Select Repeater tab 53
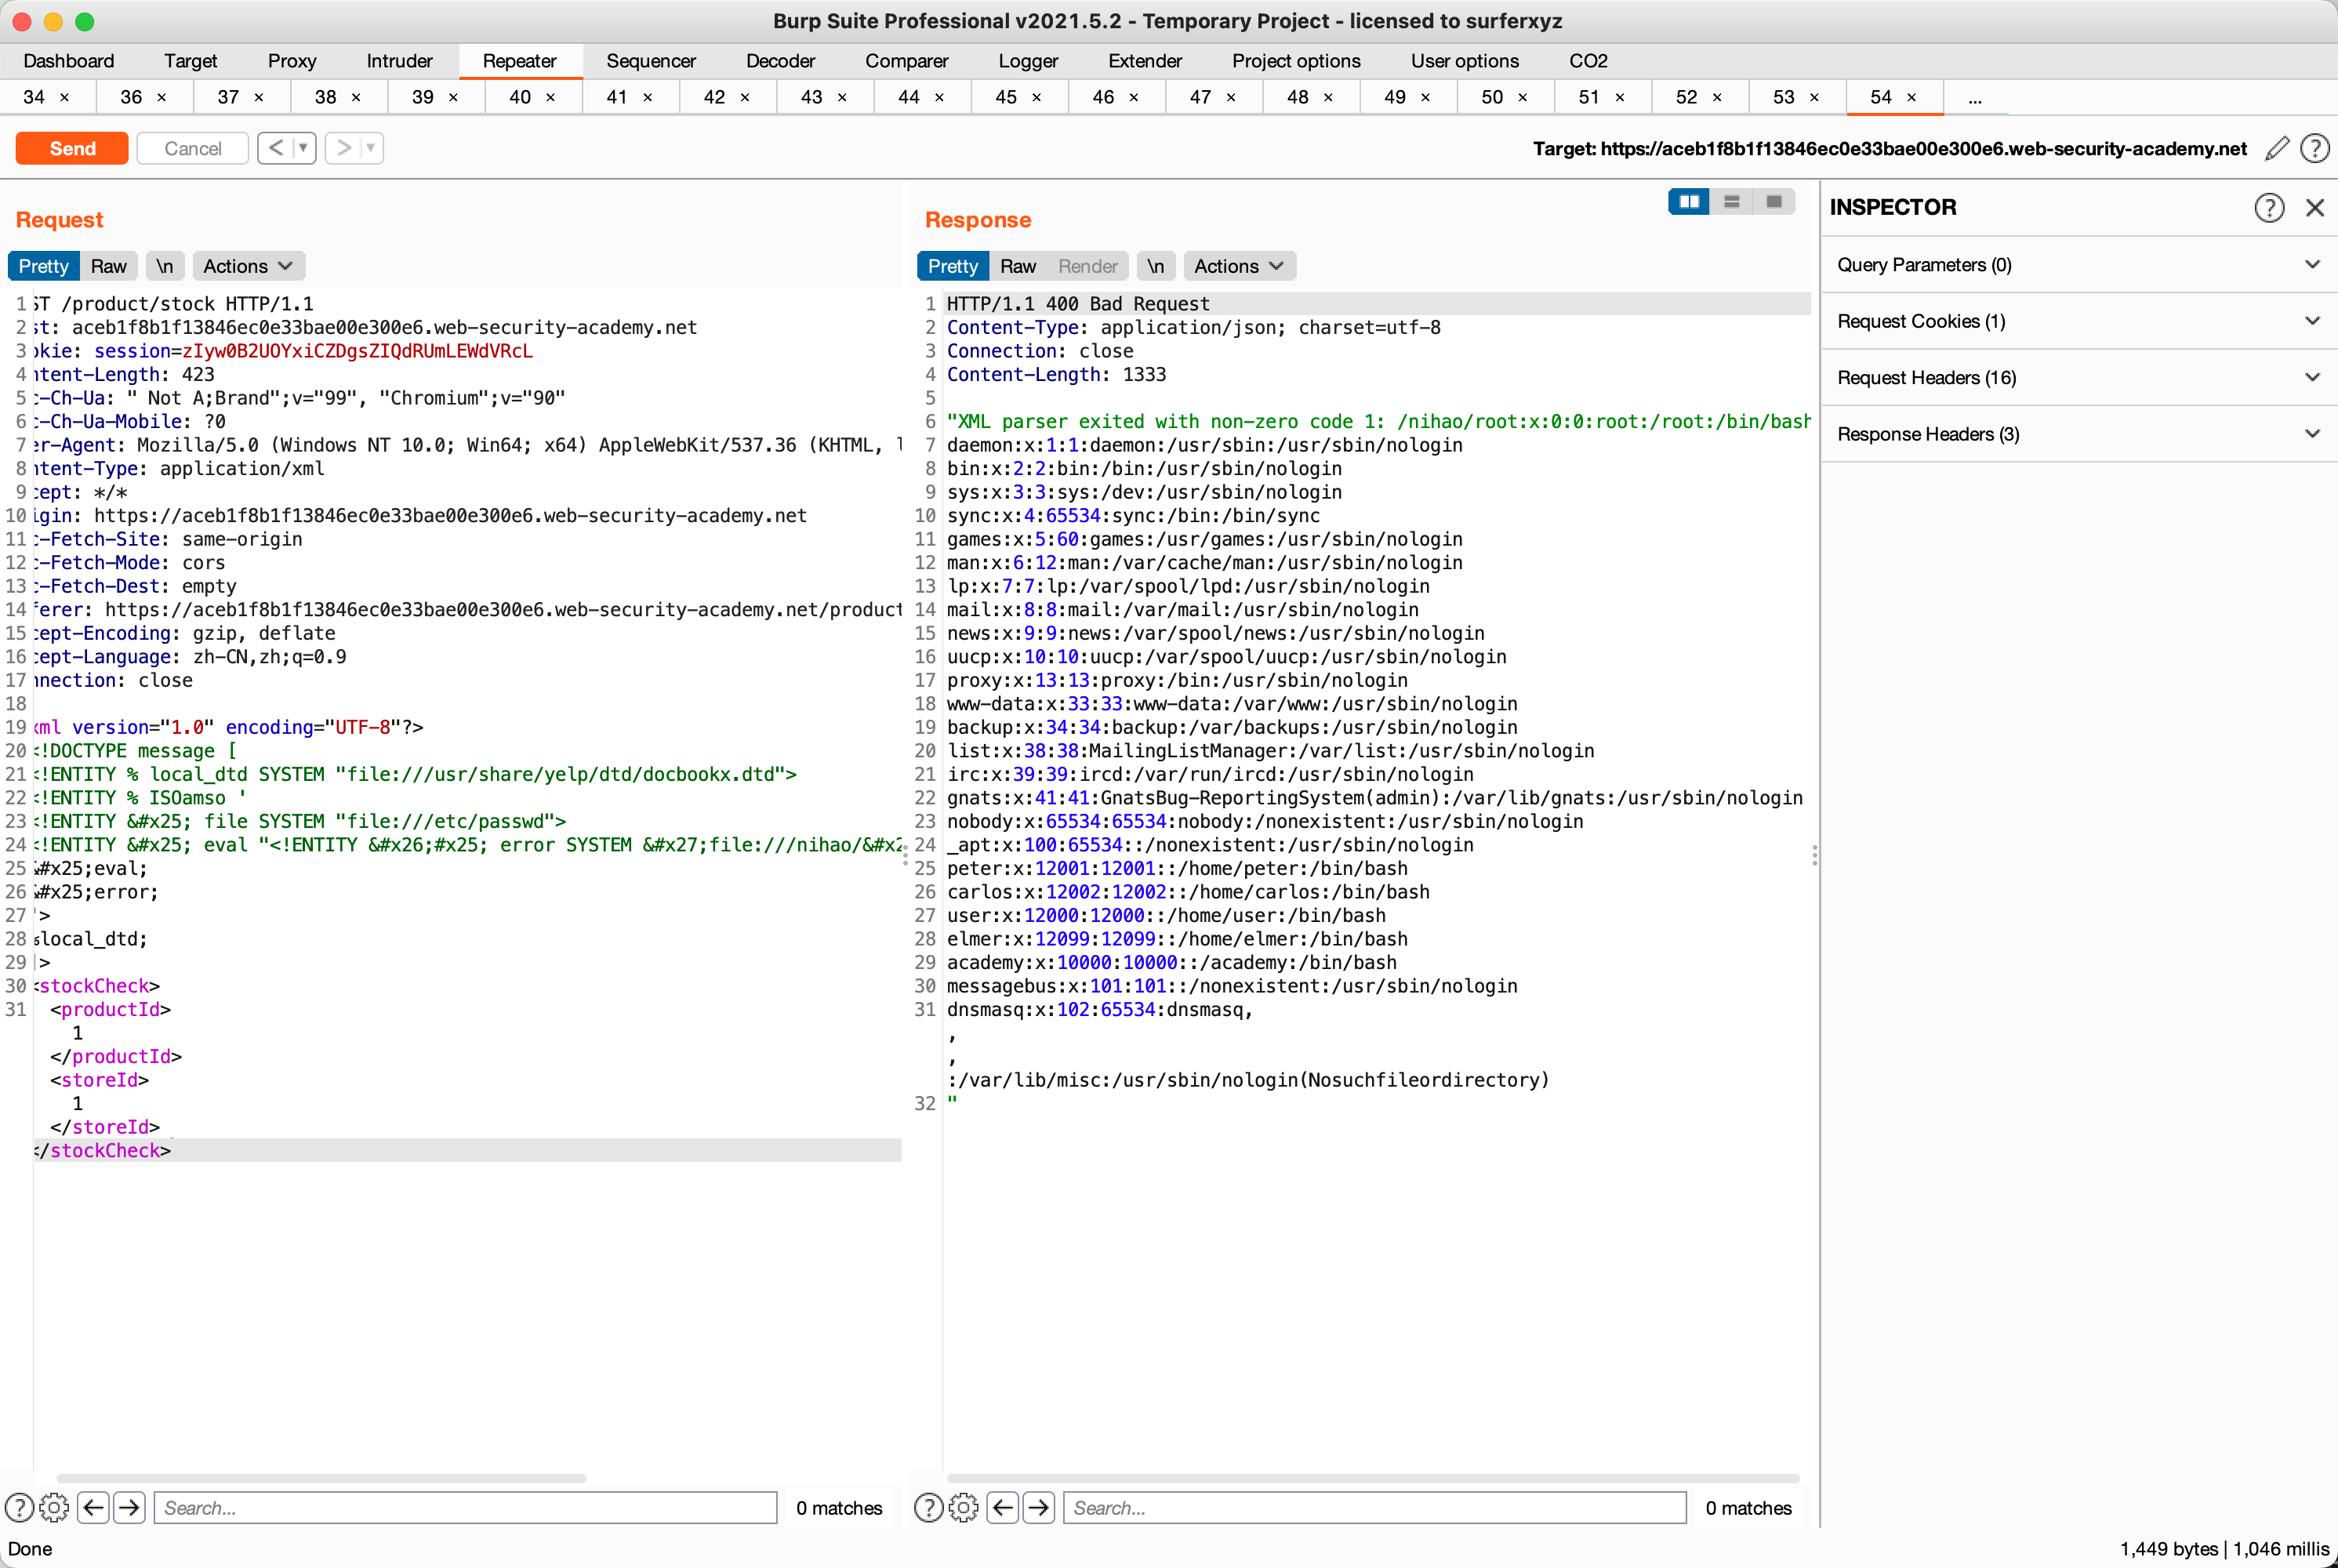Viewport: 2338px width, 1568px height. pyautogui.click(x=1784, y=97)
